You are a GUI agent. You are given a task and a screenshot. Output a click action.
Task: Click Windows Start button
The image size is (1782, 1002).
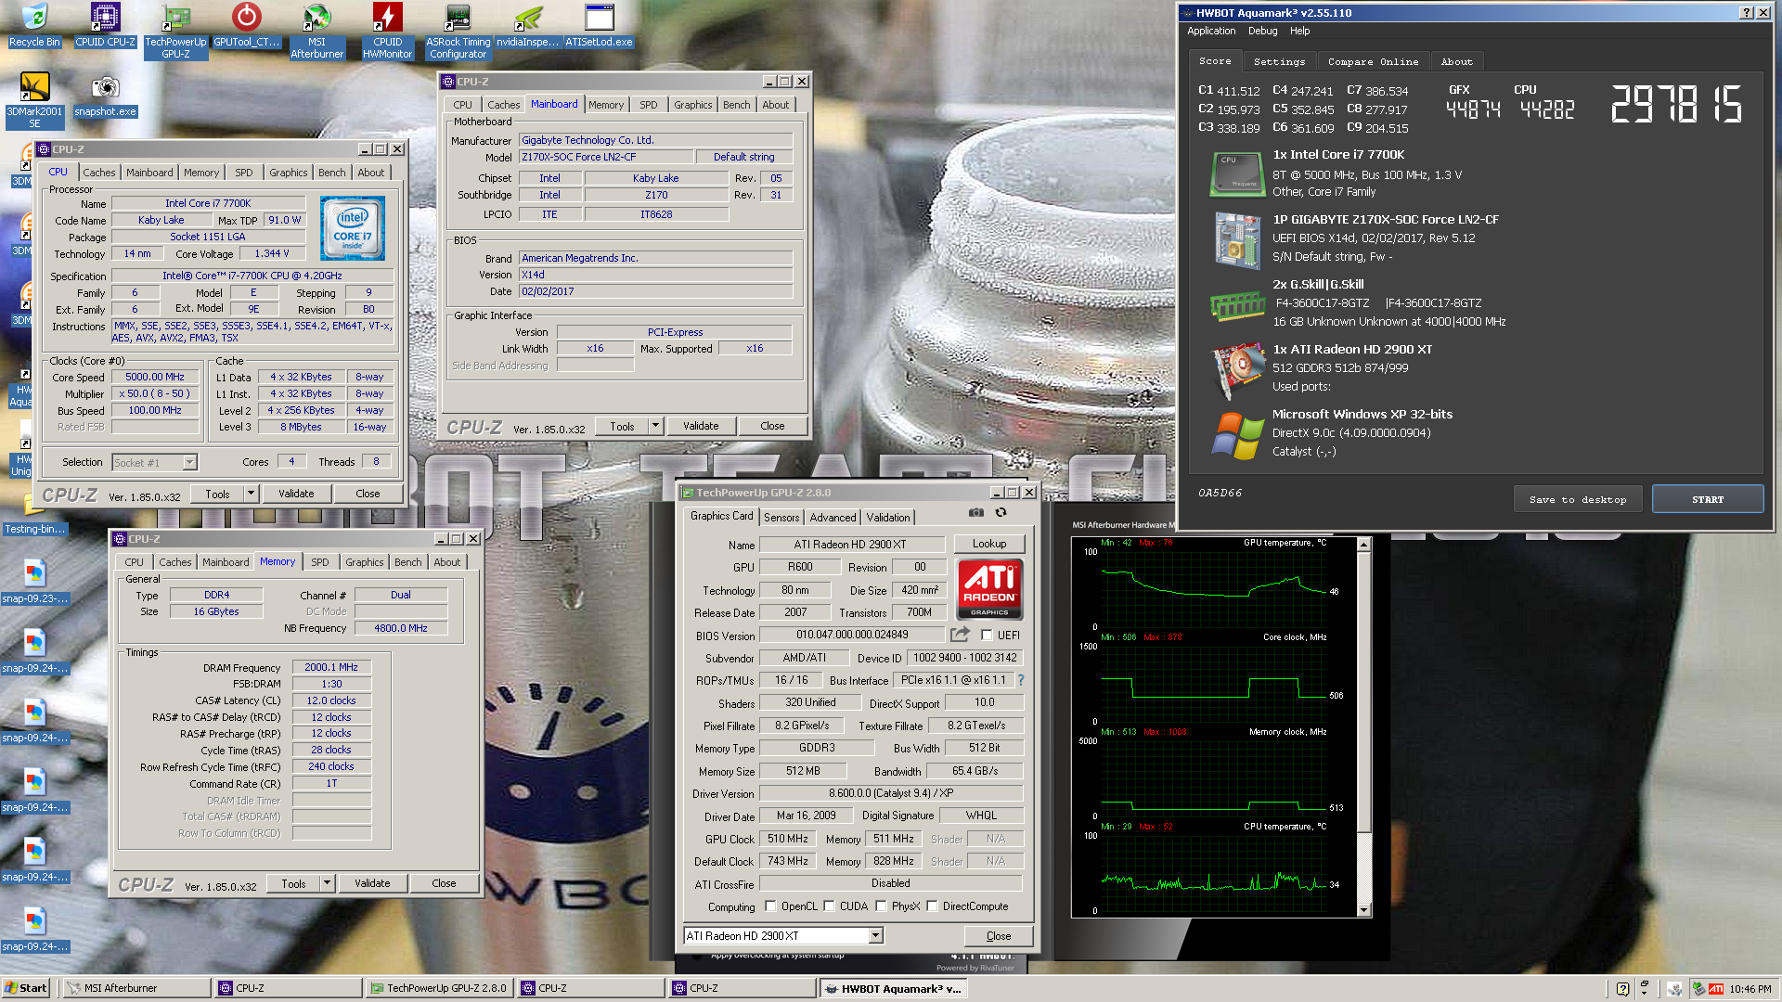(26, 988)
